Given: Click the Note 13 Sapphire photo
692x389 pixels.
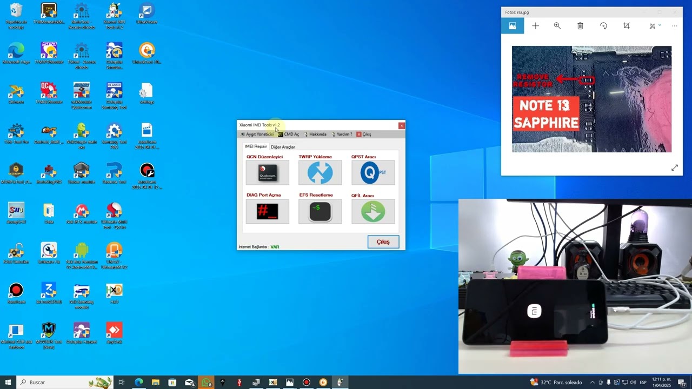Looking at the screenshot, I should (x=591, y=99).
